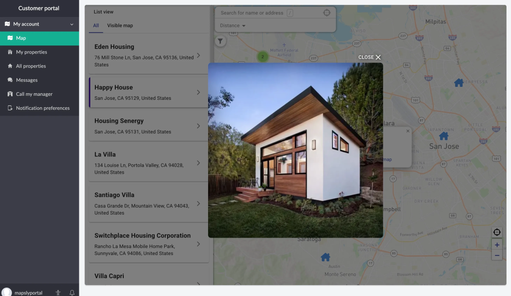Switch to the Visible map tab
Viewport: 511px width, 296px height.
pyautogui.click(x=120, y=25)
